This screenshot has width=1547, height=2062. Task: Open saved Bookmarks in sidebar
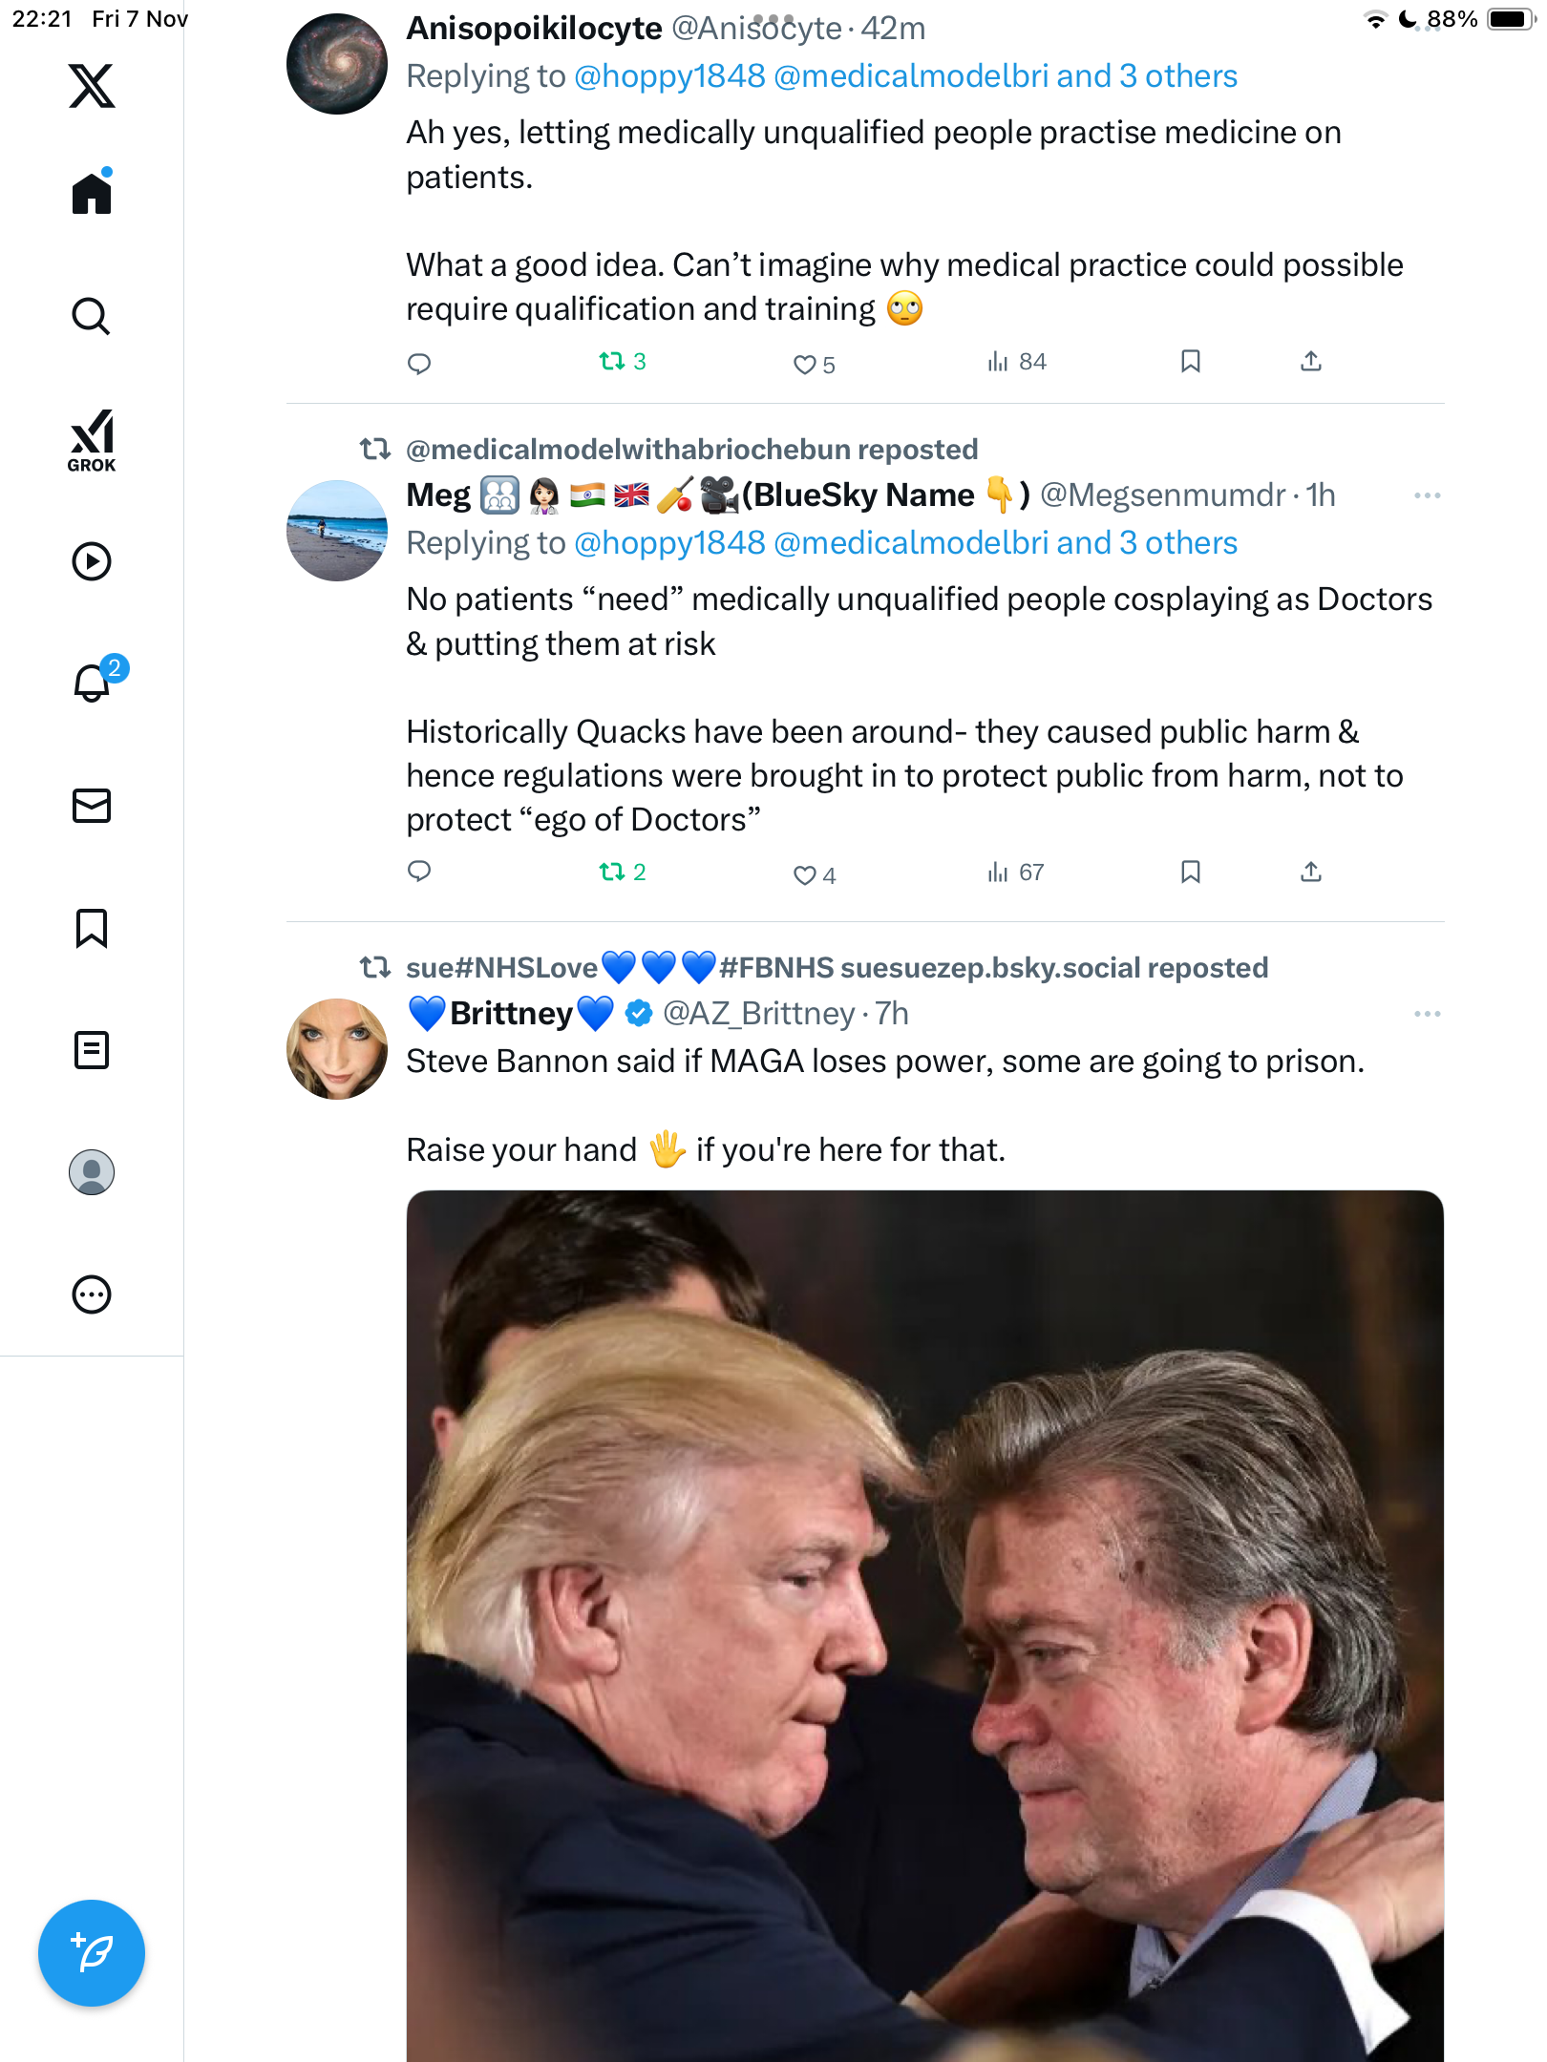92,928
